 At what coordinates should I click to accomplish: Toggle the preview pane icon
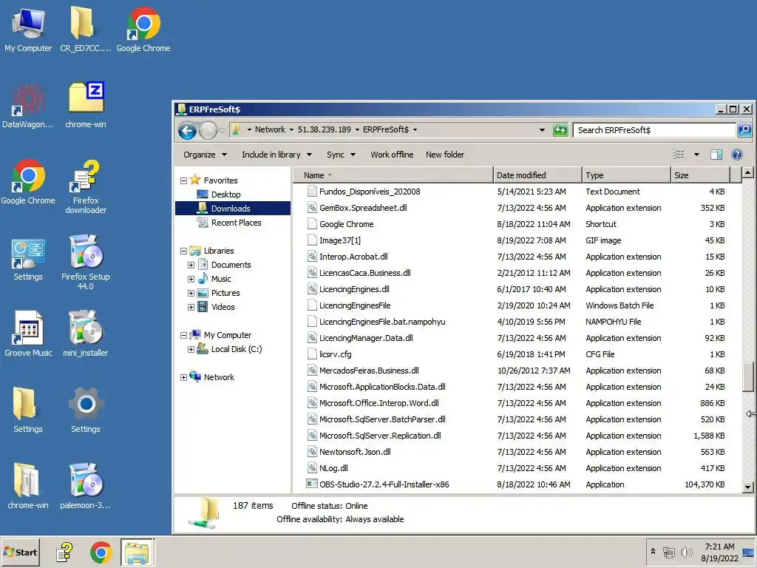pyautogui.click(x=716, y=155)
